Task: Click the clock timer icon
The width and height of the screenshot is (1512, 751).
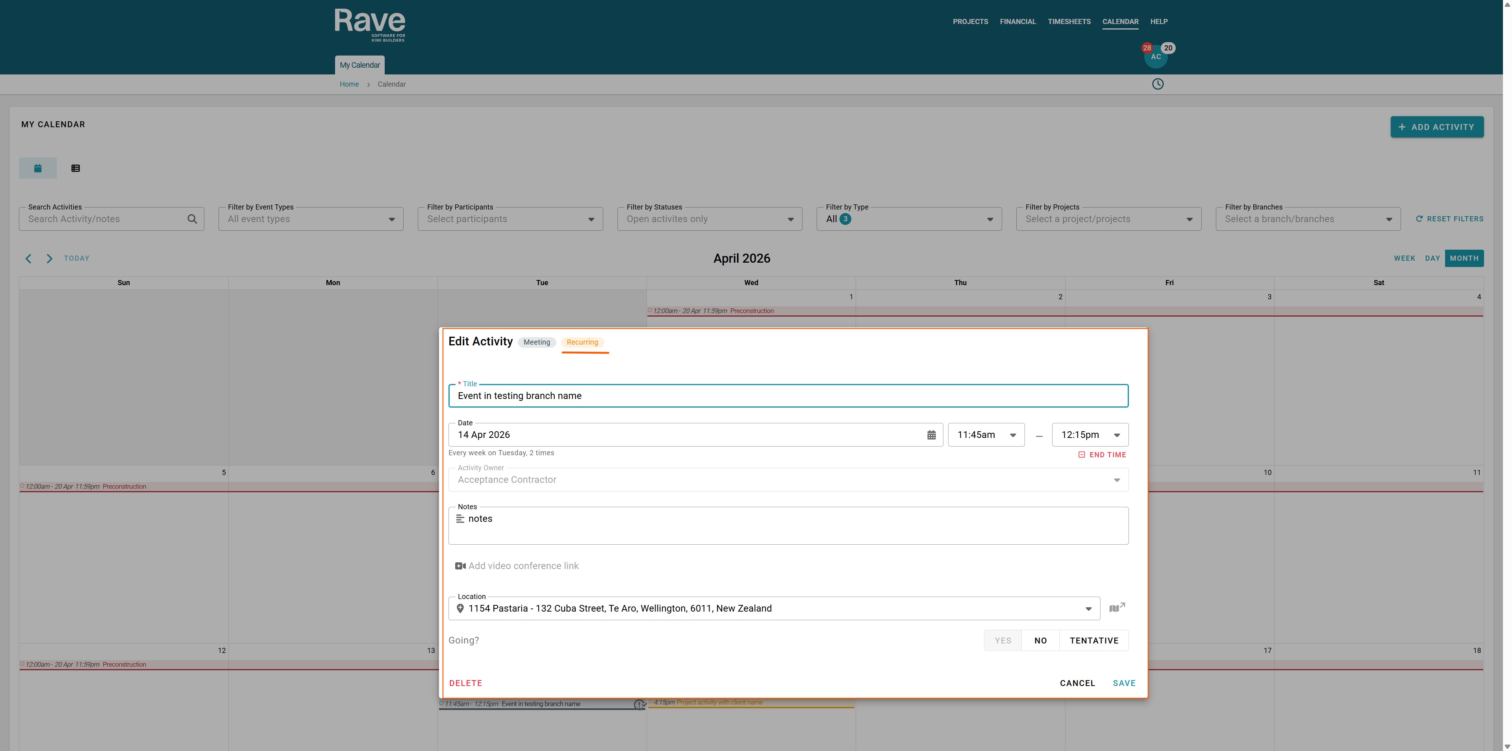Action: (1157, 84)
